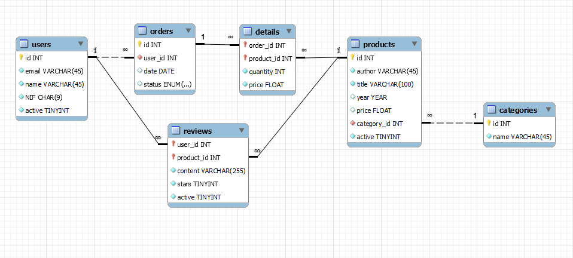Select the orders table title

[x=161, y=32]
